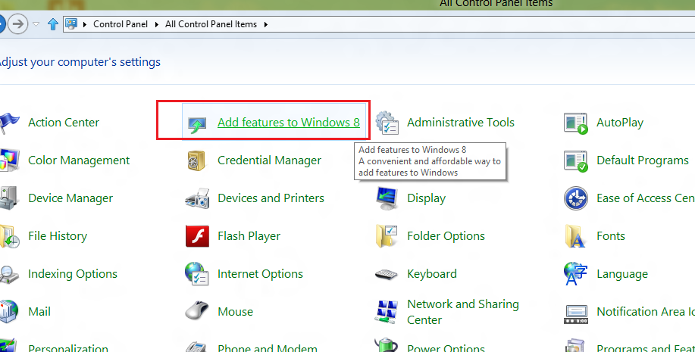The height and width of the screenshot is (352, 695).
Task: Expand the arrow before Control Panel in address bar
Action: pos(85,24)
